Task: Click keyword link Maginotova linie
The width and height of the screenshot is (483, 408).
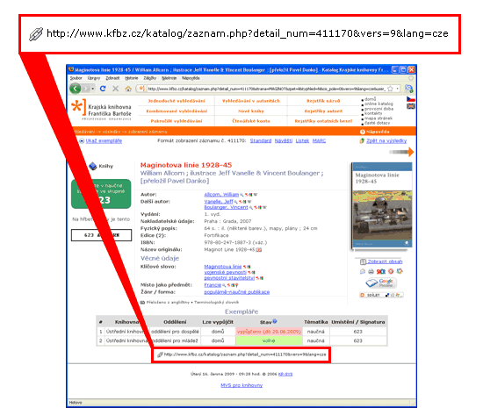Action: pyautogui.click(x=223, y=267)
